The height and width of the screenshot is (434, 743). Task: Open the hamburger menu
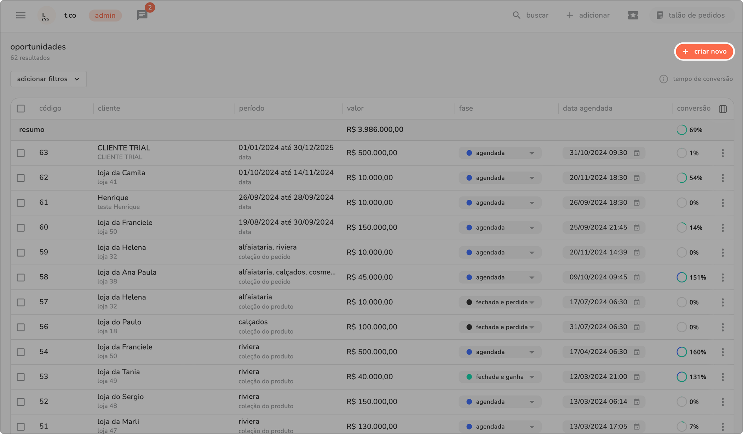21,15
